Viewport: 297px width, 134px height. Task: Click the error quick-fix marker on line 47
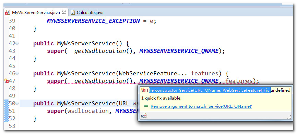tap(6, 81)
